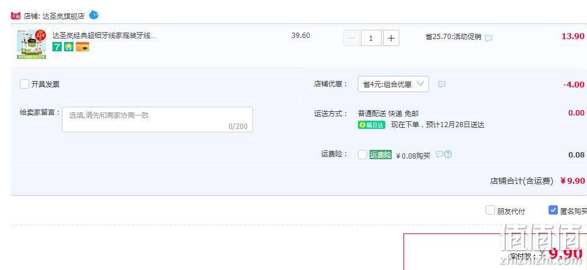Open the blue Wangwang chat icon near store name
The image size is (587, 270).
[94, 15]
